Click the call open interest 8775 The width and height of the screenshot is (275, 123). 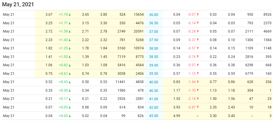pos(140,57)
